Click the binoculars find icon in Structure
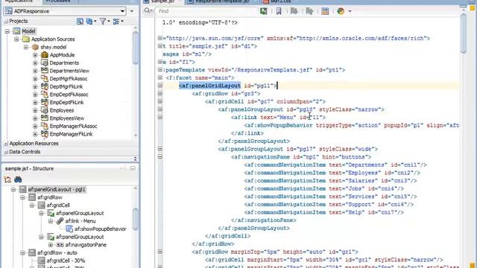Screen dimensions: 477x268 point(18,179)
